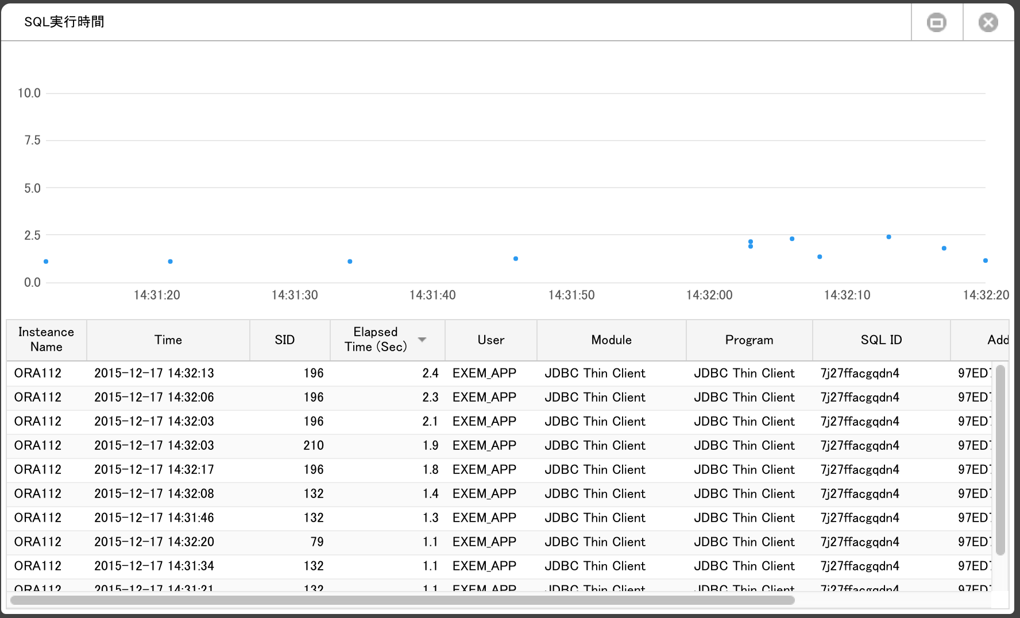Select row with time 2015-12-17 14:31:34
Image resolution: width=1020 pixels, height=618 pixels.
(x=499, y=566)
